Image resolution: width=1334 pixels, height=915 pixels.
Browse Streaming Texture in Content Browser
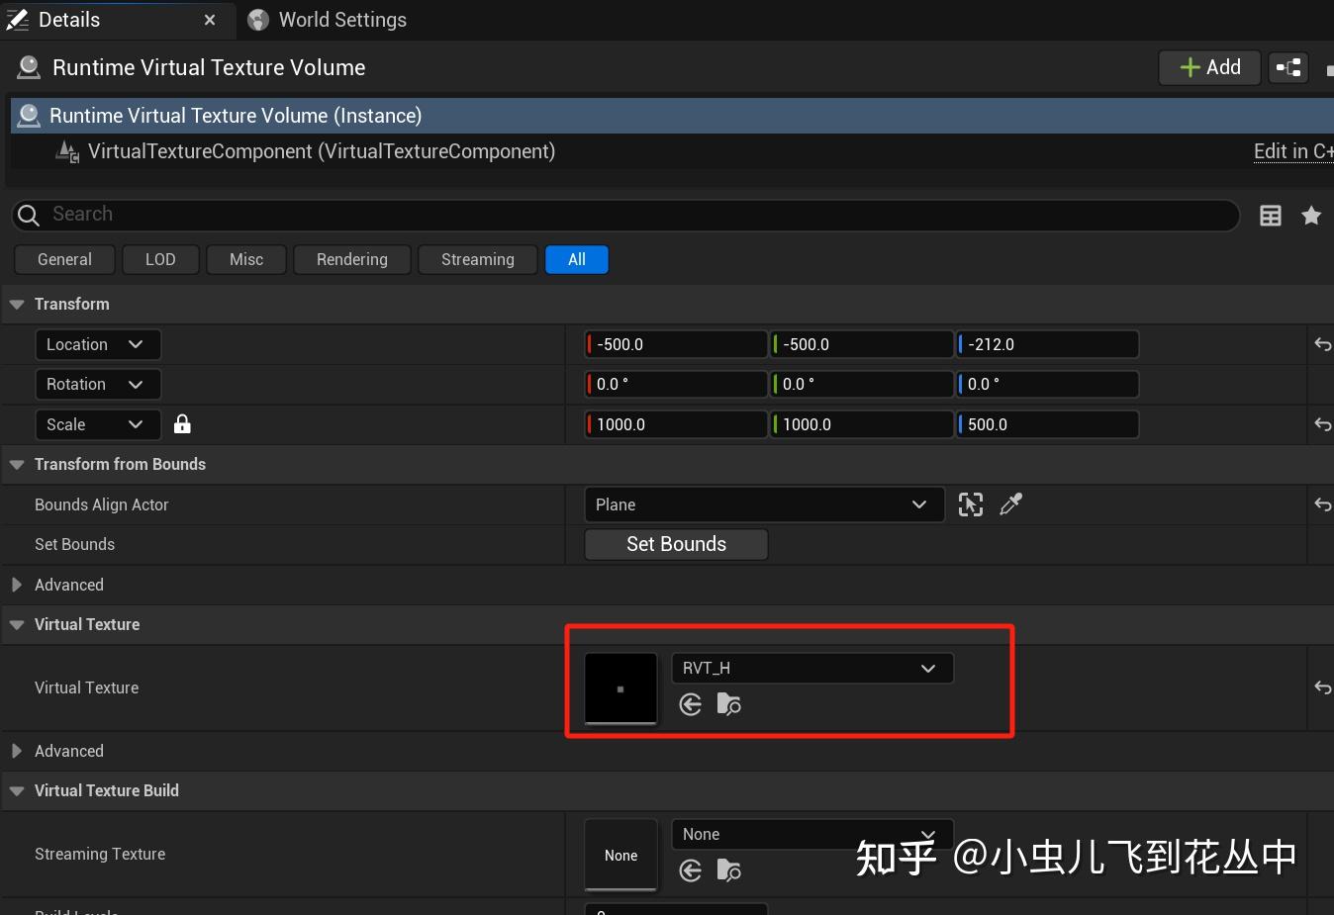pyautogui.click(x=729, y=870)
